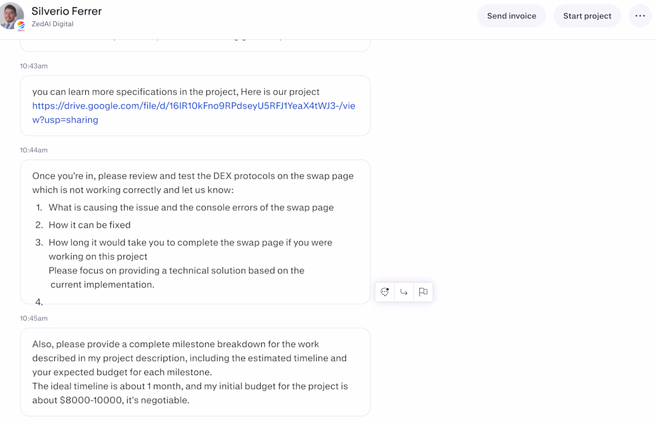
Task: Click the Send invoice button
Action: (512, 16)
